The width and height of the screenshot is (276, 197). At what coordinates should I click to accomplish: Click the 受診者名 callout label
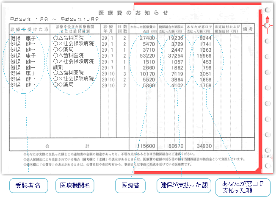point(28,186)
